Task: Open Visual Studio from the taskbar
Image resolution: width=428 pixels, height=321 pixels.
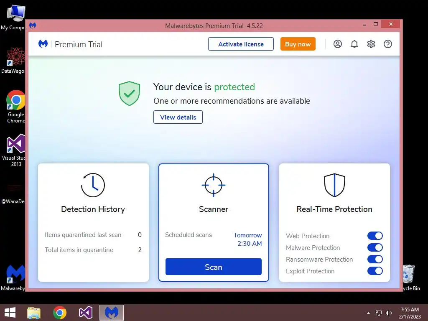Action: (x=85, y=313)
